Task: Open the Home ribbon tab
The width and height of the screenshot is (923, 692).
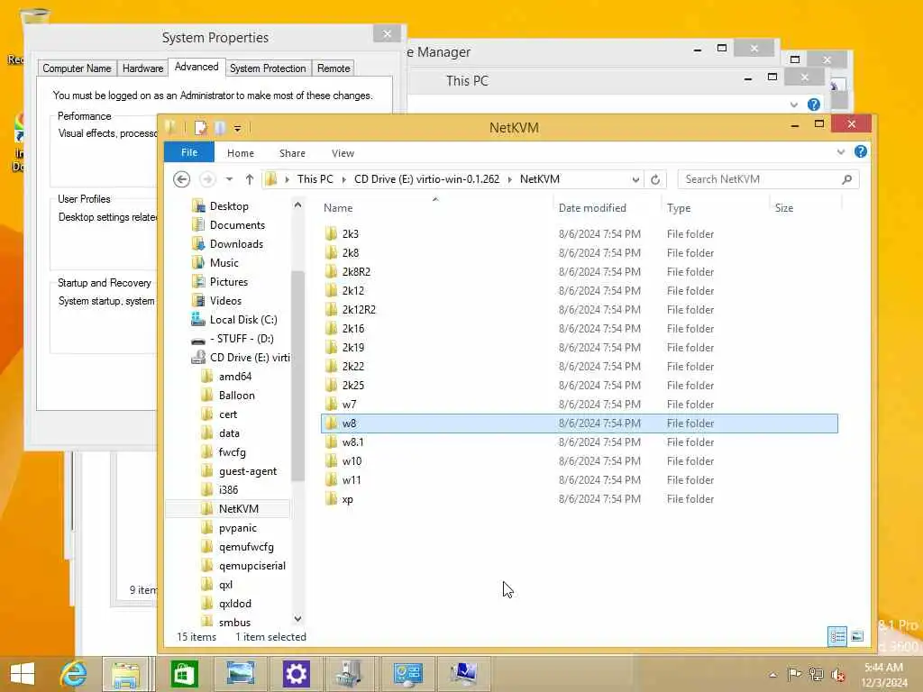Action: [241, 153]
